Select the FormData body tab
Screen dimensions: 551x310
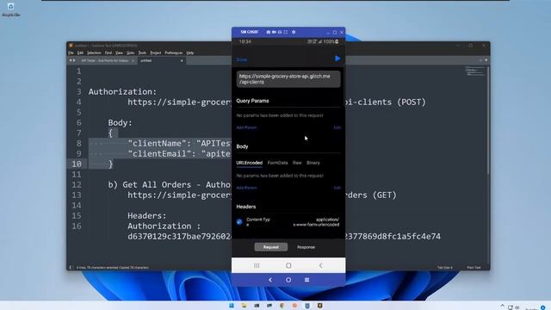[277, 163]
